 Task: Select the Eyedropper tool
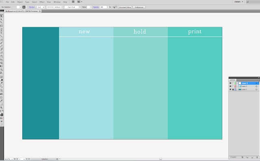point(1,83)
